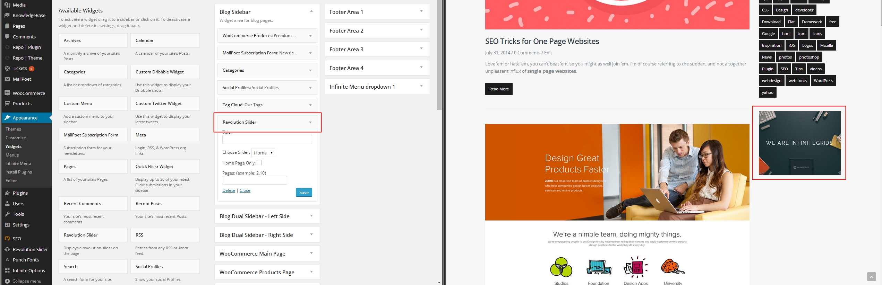Expand Categories widget in Blog Sidebar
The width and height of the screenshot is (882, 285).
pos(310,70)
